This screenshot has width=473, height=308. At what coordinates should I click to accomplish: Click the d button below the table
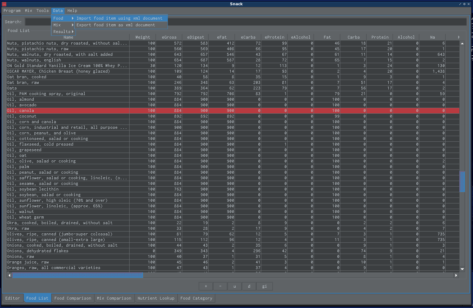pyautogui.click(x=249, y=286)
